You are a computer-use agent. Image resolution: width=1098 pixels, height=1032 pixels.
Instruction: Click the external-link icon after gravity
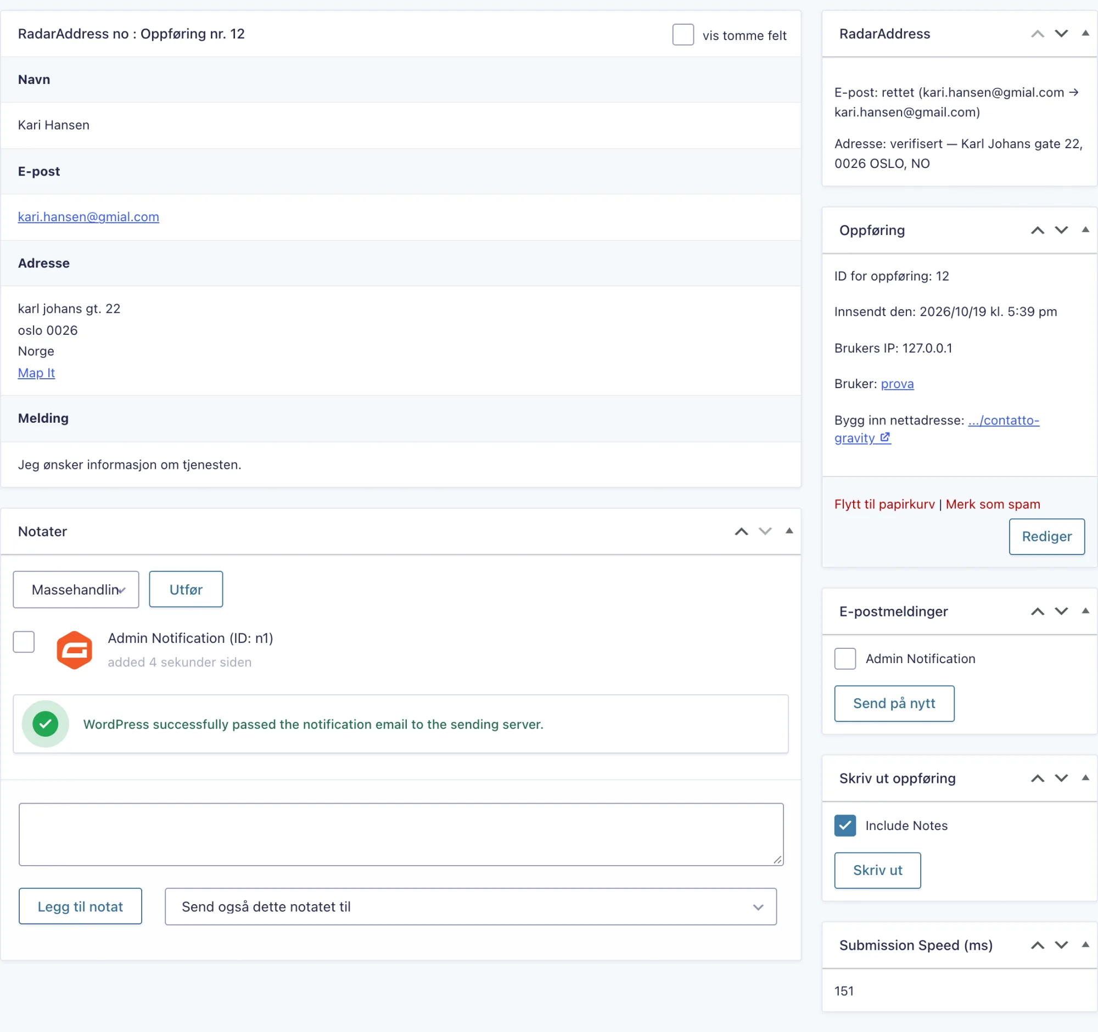click(x=885, y=437)
